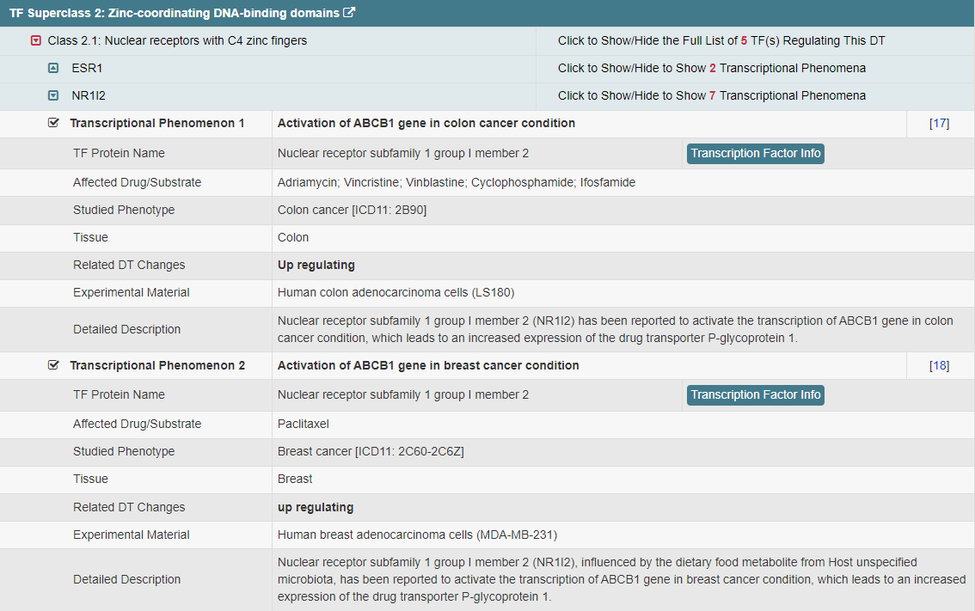Collapse the NR1I2 row arrow icon
This screenshot has width=975, height=611.
pyautogui.click(x=53, y=95)
